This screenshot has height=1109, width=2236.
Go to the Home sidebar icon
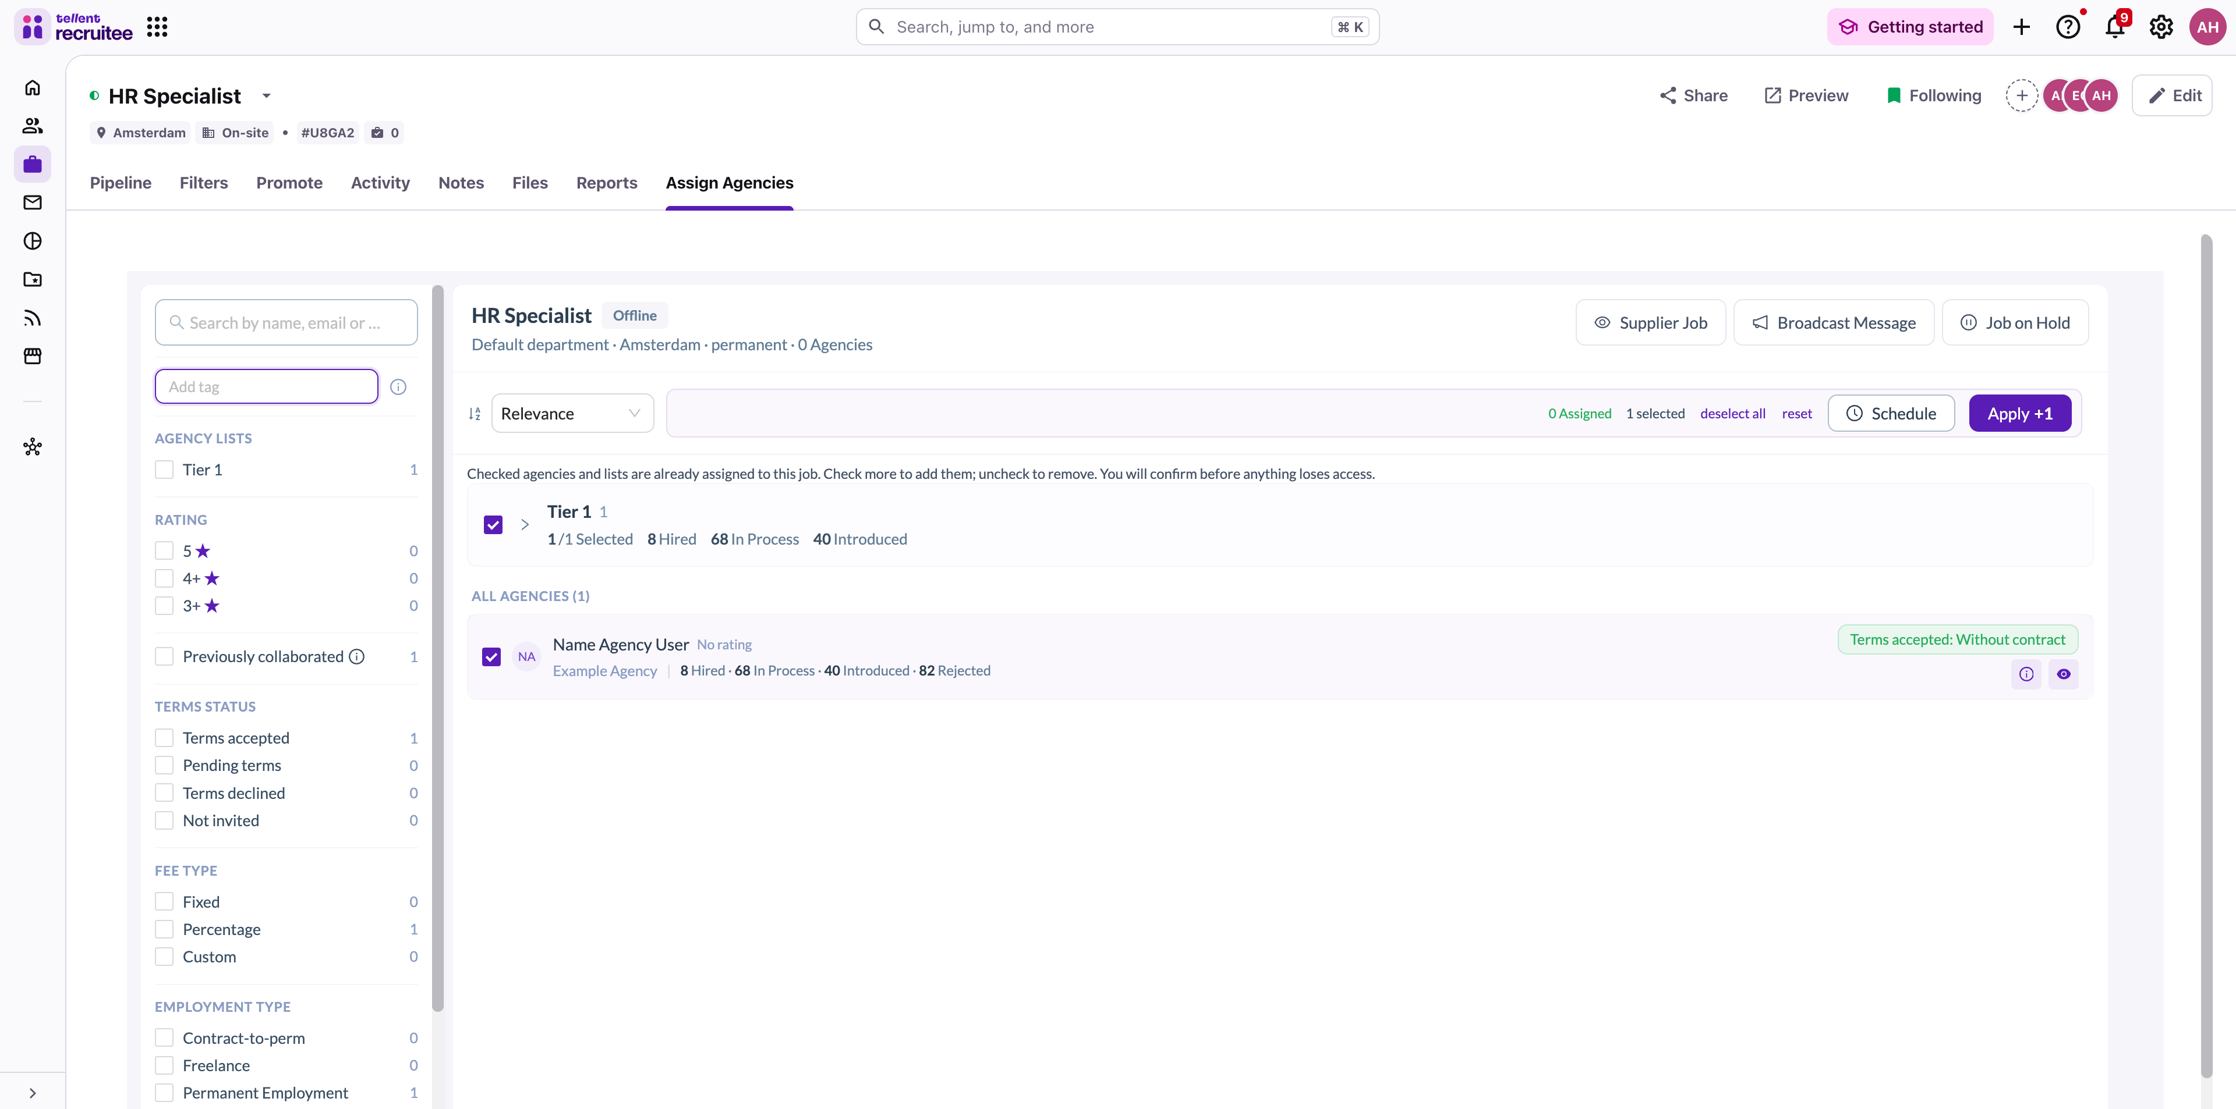tap(32, 88)
